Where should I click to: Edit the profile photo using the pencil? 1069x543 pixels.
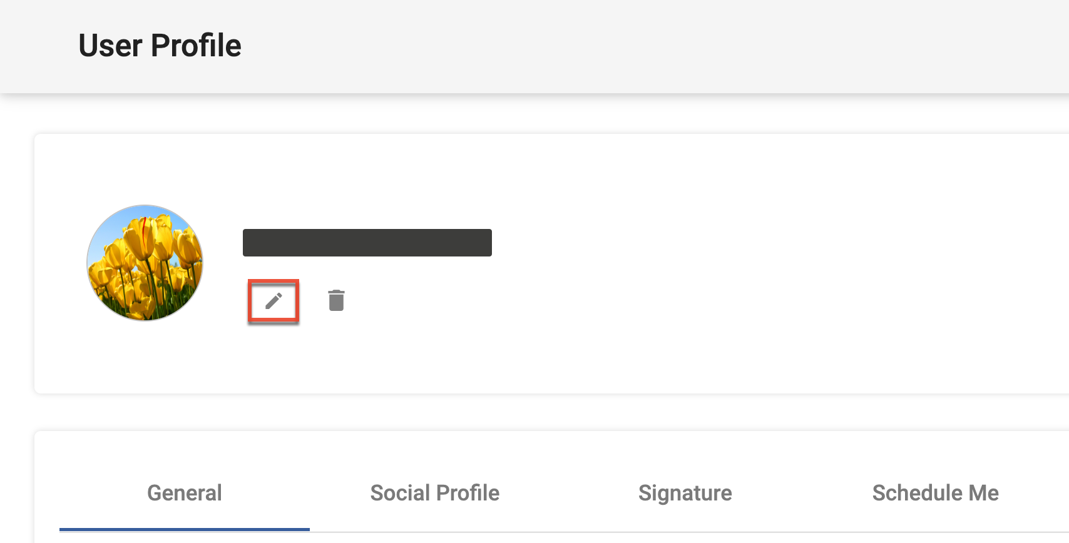[274, 301]
